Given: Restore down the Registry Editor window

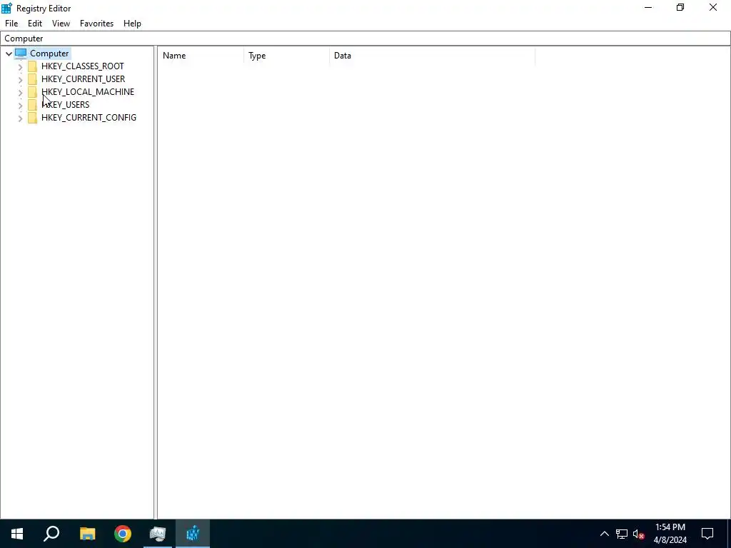Looking at the screenshot, I should (680, 7).
